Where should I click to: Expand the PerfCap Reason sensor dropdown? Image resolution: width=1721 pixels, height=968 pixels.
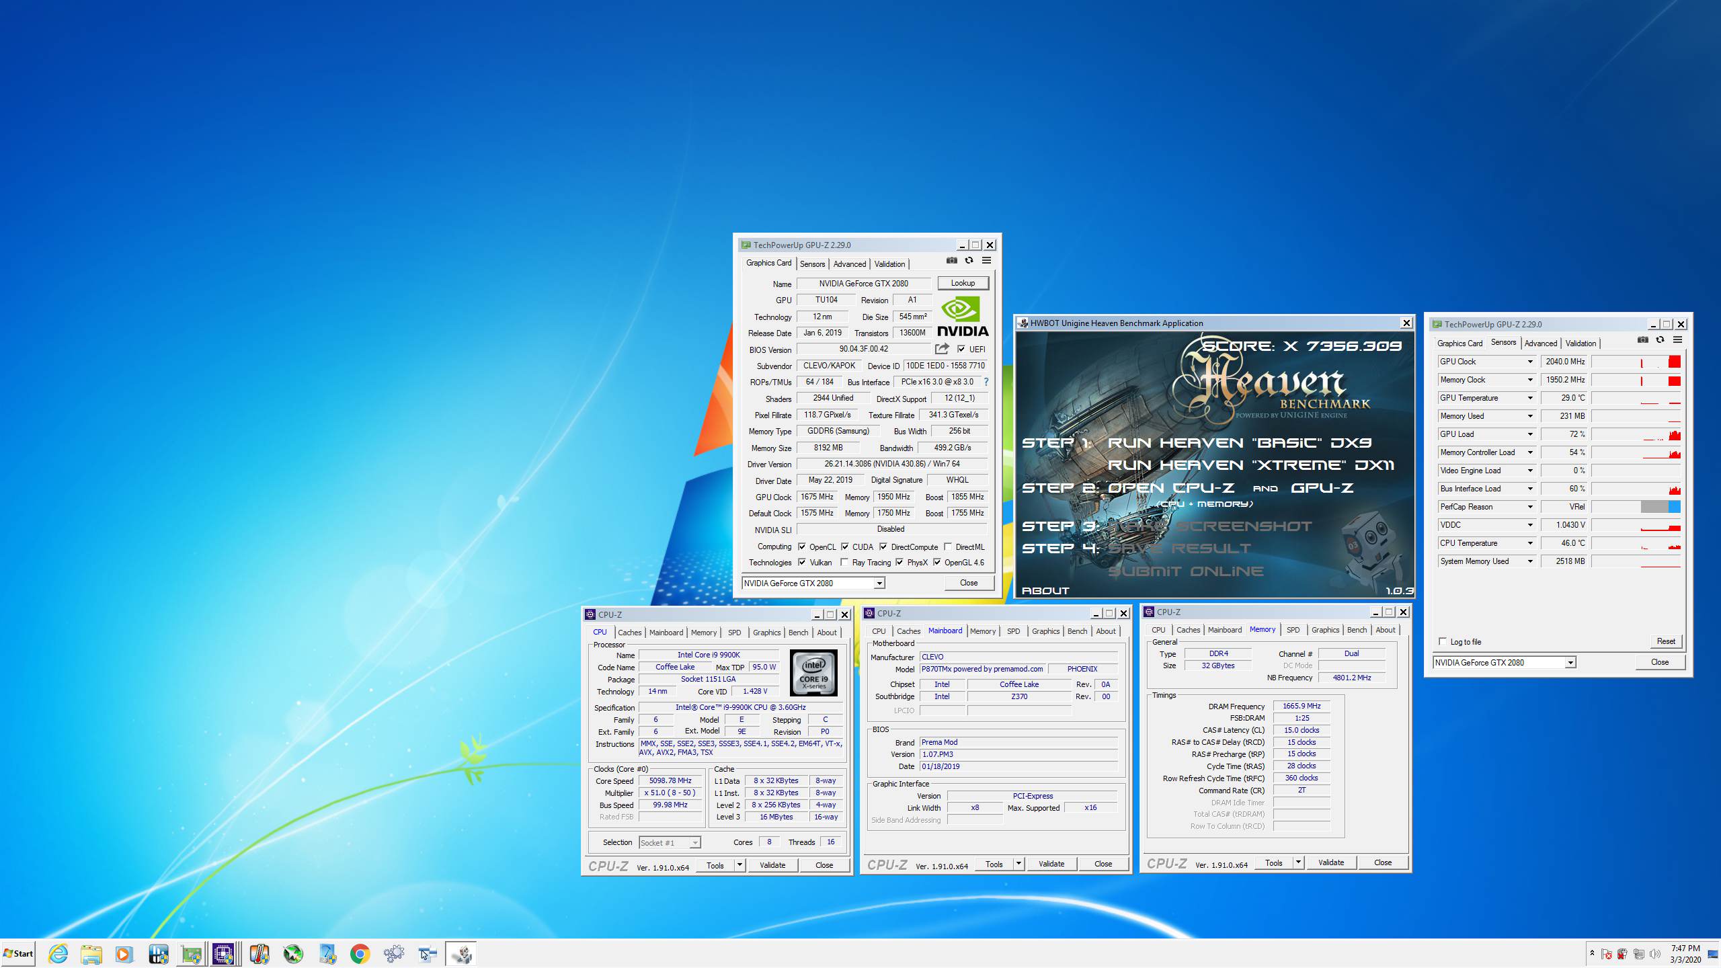click(x=1530, y=507)
